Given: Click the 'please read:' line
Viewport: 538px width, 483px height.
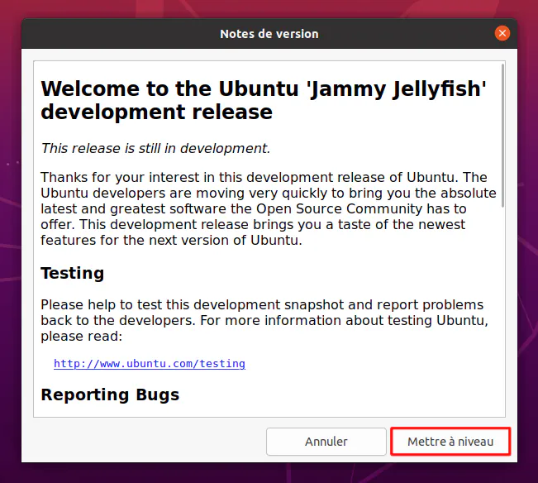Looking at the screenshot, I should (81, 337).
